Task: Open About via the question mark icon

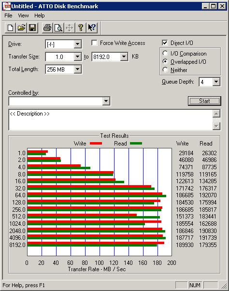Action: tap(81, 28)
